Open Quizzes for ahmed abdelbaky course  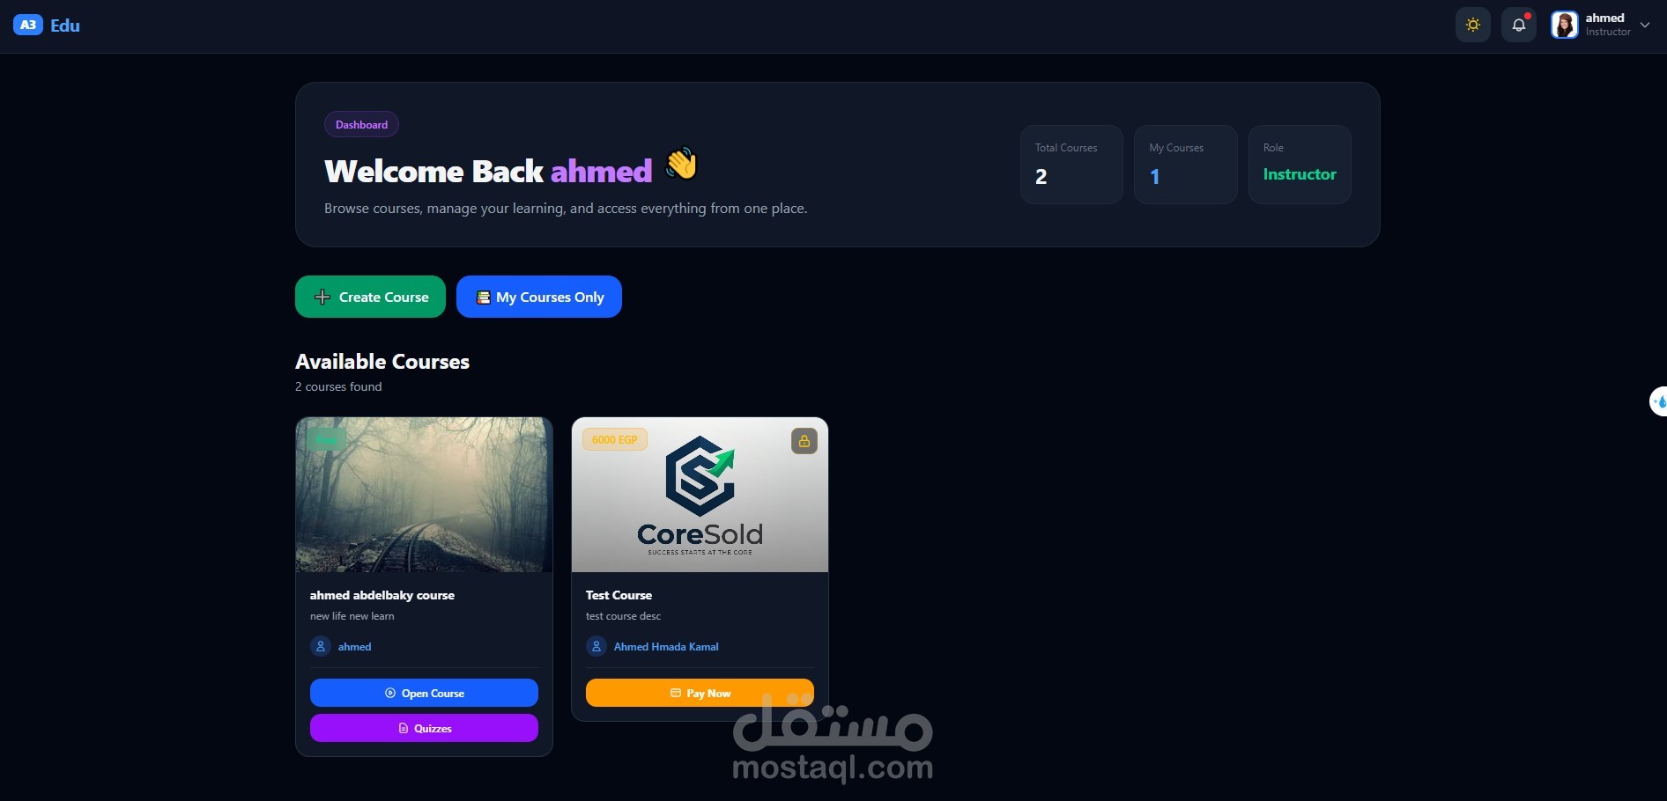tap(424, 728)
